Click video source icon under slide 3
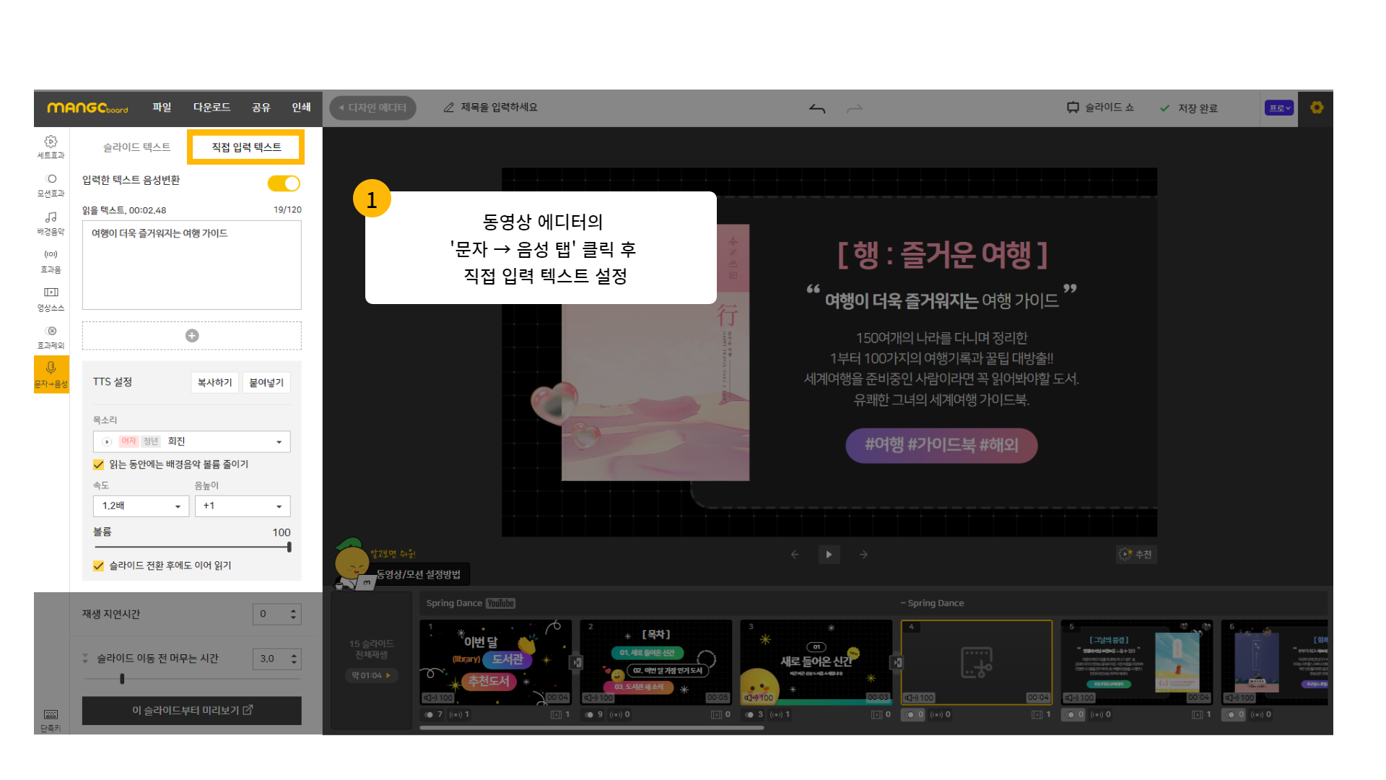The height and width of the screenshot is (780, 1386). (877, 715)
